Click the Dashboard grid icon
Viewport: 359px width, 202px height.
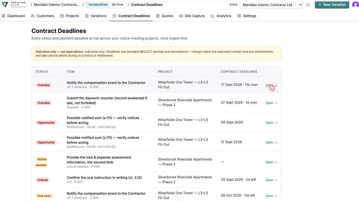pyautogui.click(x=3, y=16)
